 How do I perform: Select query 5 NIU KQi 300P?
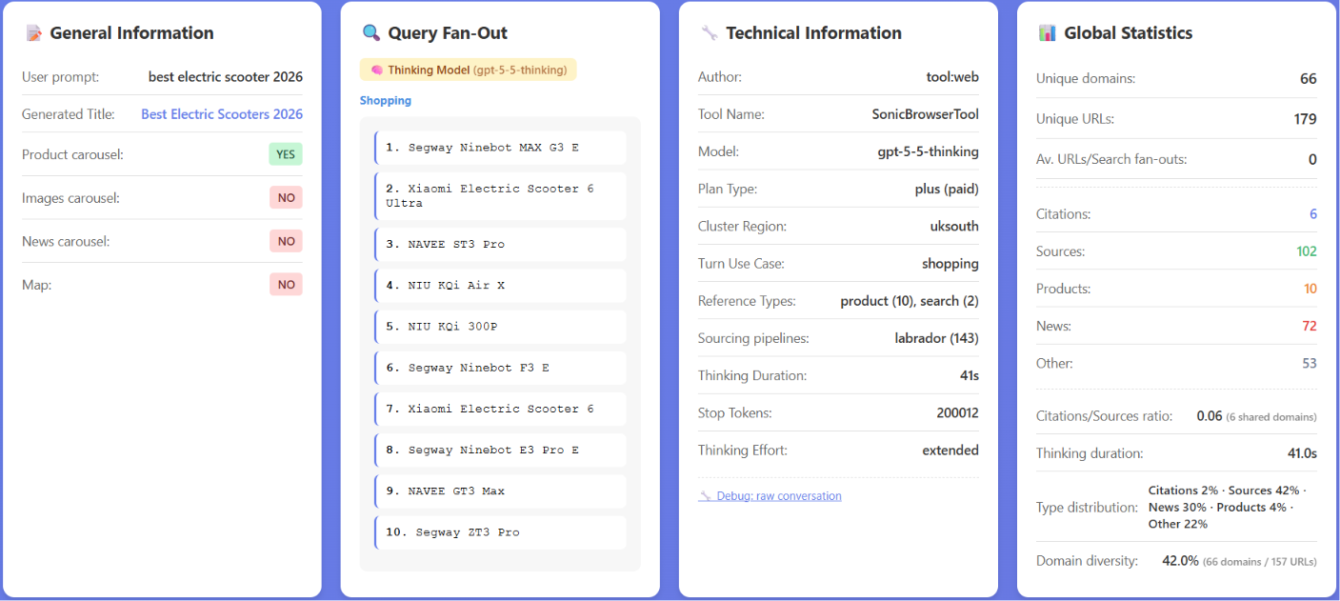pos(500,327)
